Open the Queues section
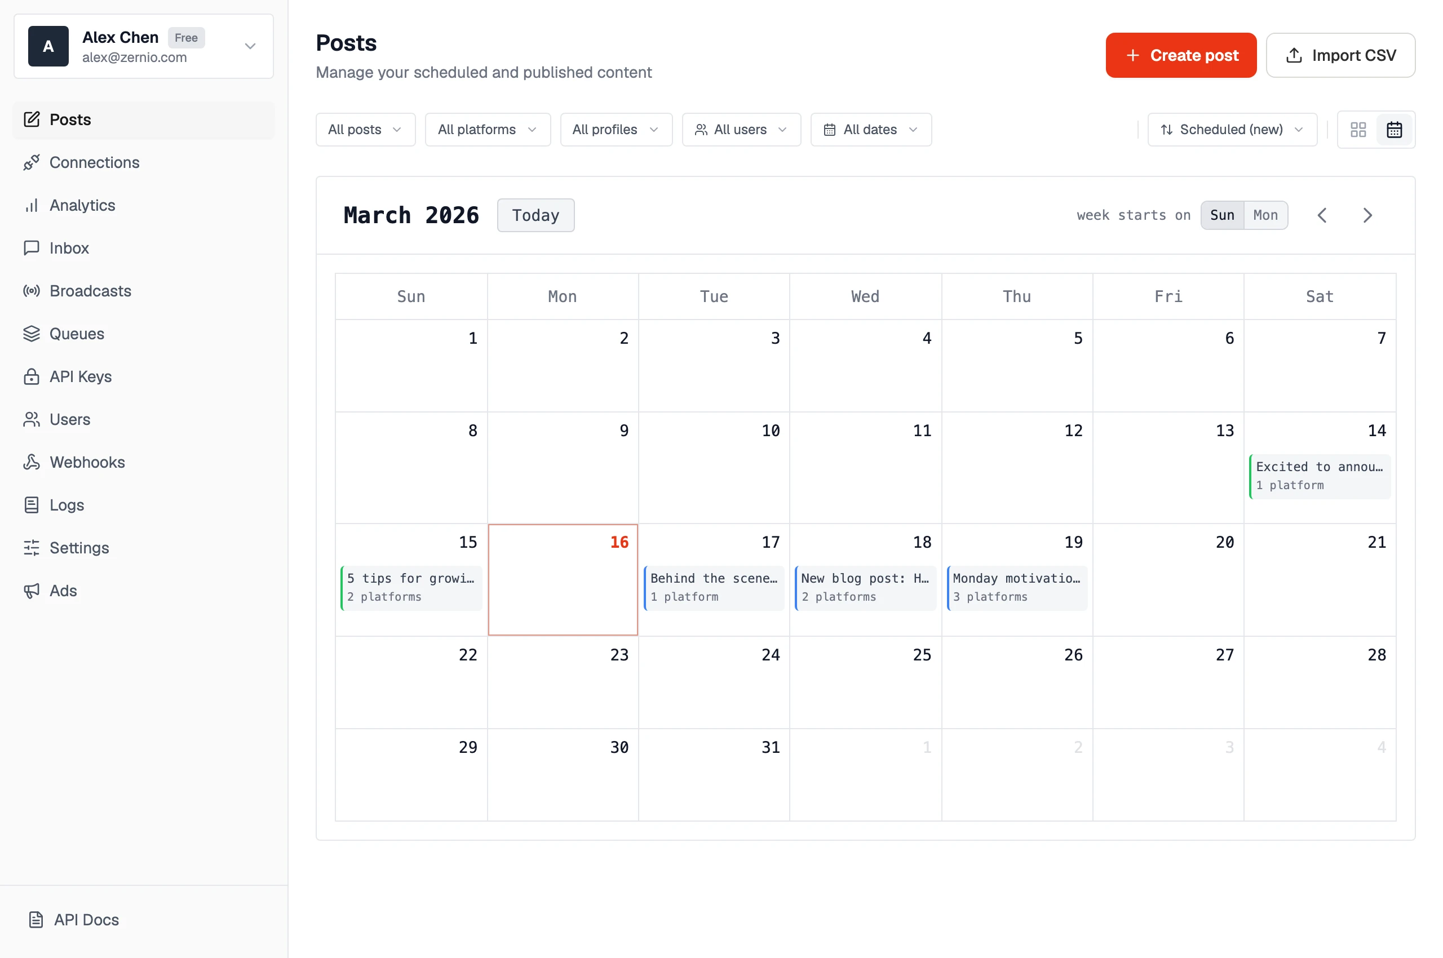 coord(77,334)
